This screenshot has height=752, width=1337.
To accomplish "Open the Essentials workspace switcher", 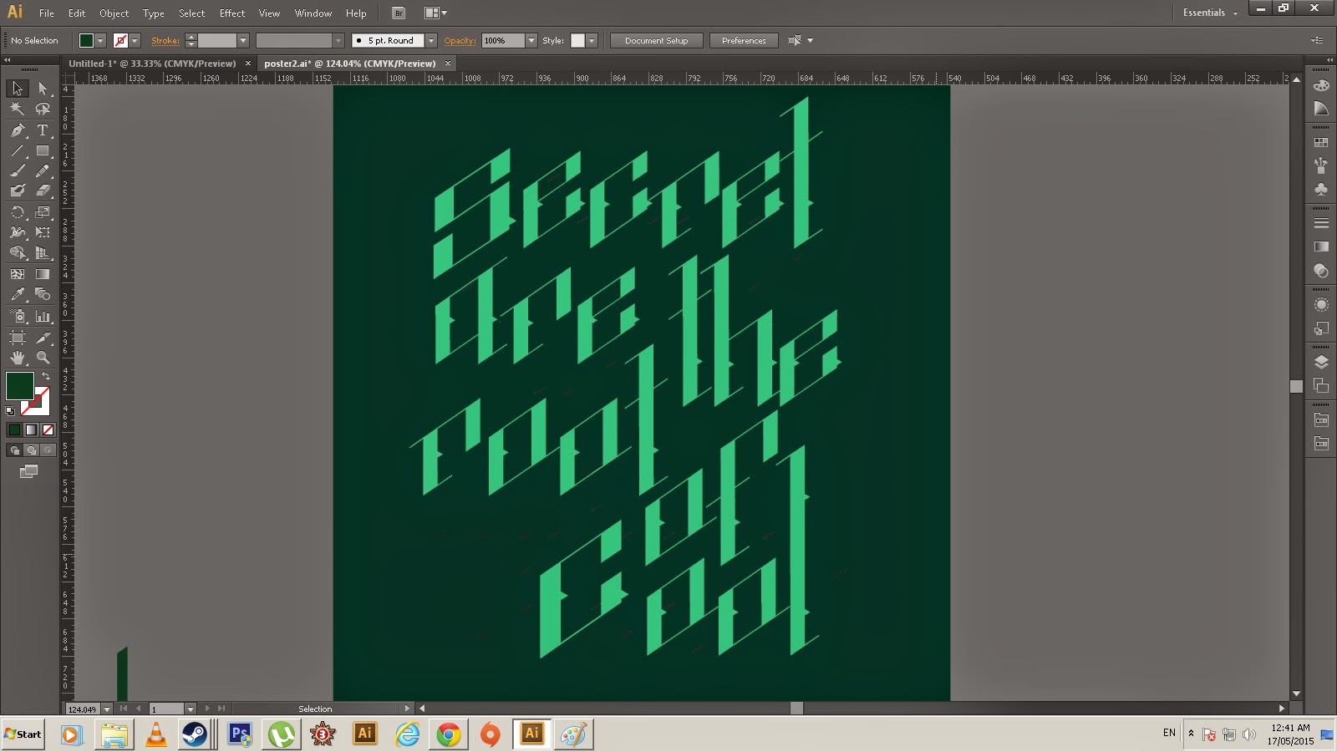I will click(x=1209, y=13).
